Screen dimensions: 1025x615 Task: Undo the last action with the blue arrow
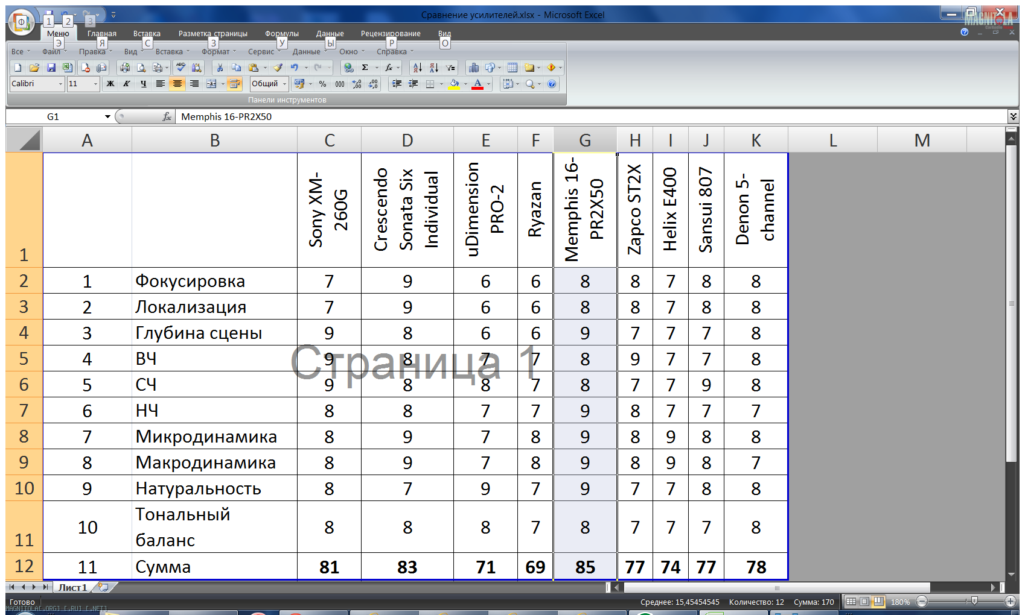295,68
